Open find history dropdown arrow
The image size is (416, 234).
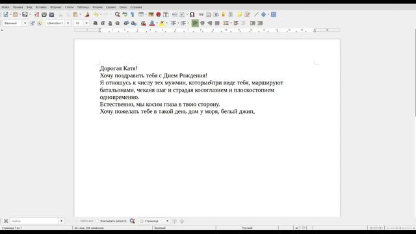point(62,221)
